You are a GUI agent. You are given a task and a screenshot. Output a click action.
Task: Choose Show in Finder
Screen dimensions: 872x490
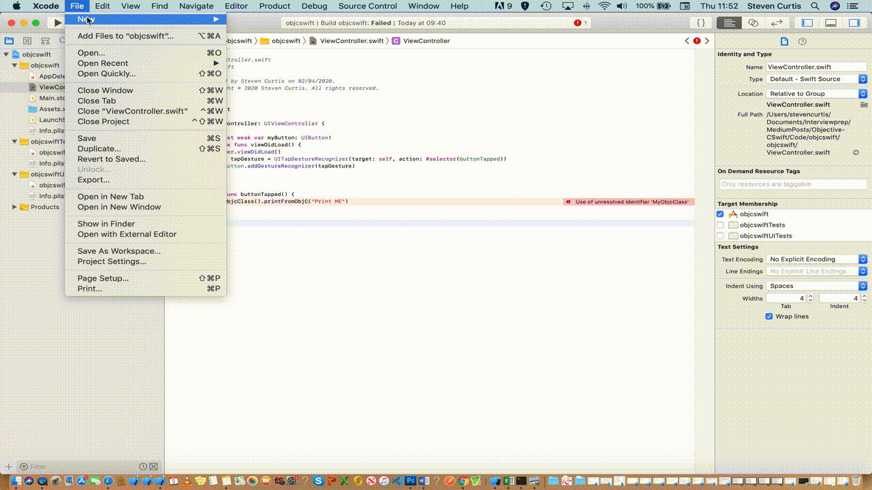(x=145, y=224)
